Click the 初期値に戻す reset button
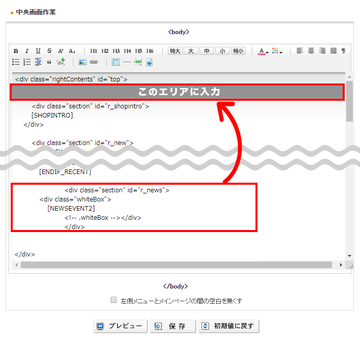Image resolution: width=360 pixels, height=345 pixels. coord(229,326)
